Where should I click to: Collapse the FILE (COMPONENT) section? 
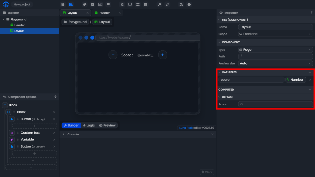pyautogui.click(x=219, y=20)
